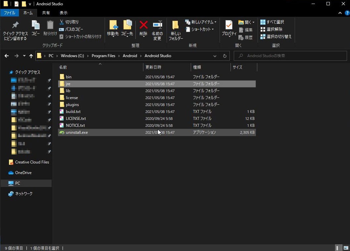Click Program Files in address breadcrumb
Viewport: 350px width, 251px height.
pyautogui.click(x=103, y=56)
